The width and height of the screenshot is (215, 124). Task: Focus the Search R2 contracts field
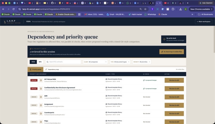63,62
